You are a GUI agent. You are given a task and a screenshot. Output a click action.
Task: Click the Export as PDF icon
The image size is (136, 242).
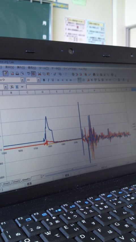click(x=12, y=73)
